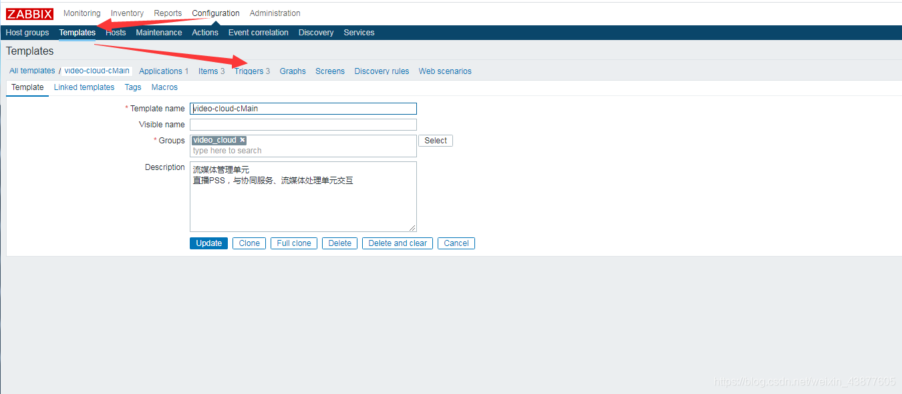Image resolution: width=902 pixels, height=394 pixels.
Task: Go to Host groups section
Action: point(27,33)
